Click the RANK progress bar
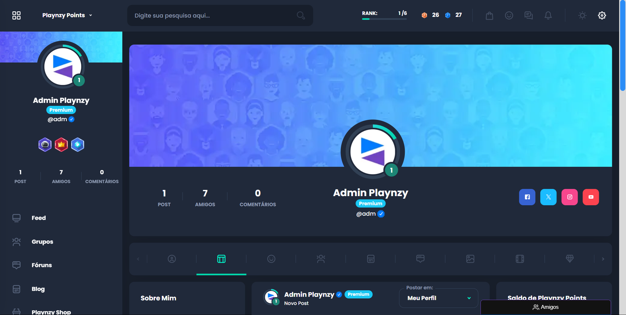Image resolution: width=626 pixels, height=315 pixels. pos(384,19)
